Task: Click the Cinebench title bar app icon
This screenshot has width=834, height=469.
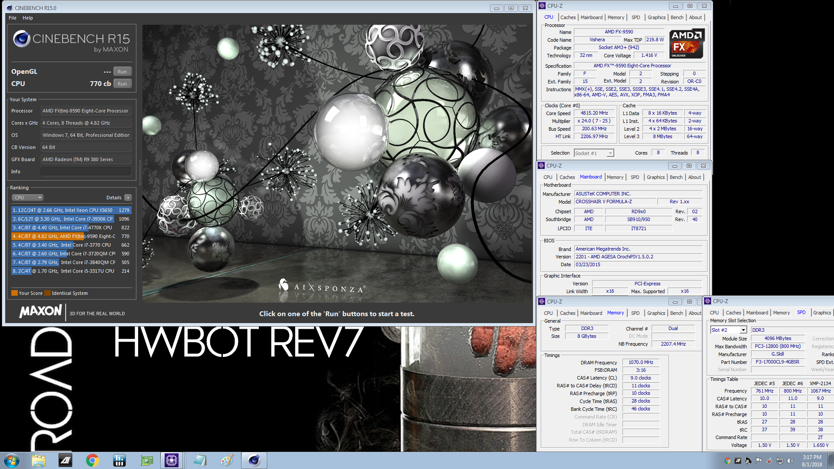Action: click(x=10, y=8)
